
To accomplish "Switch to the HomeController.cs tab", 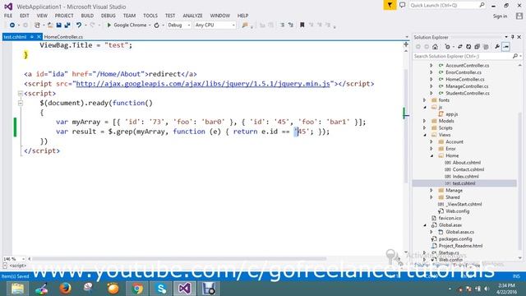I will [63, 37].
